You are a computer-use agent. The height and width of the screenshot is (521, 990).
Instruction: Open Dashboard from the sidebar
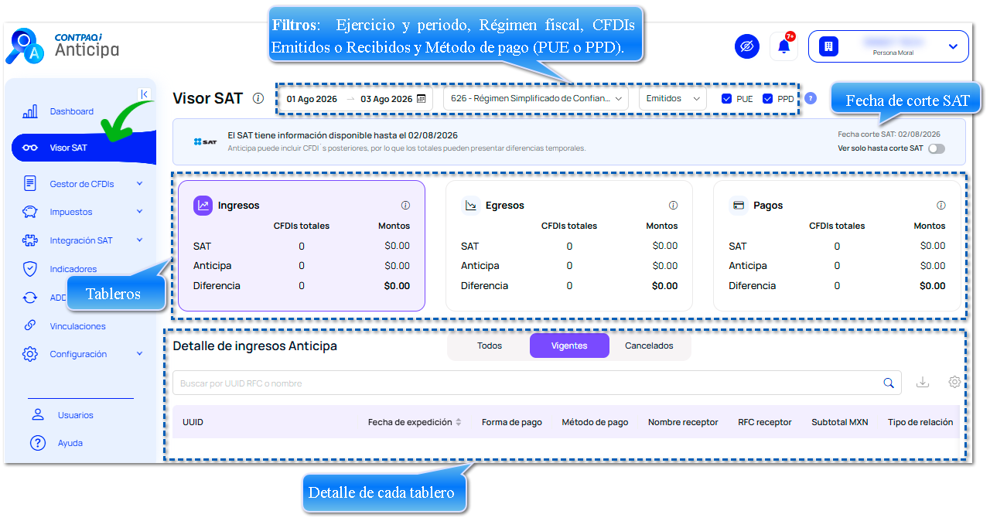click(x=72, y=111)
